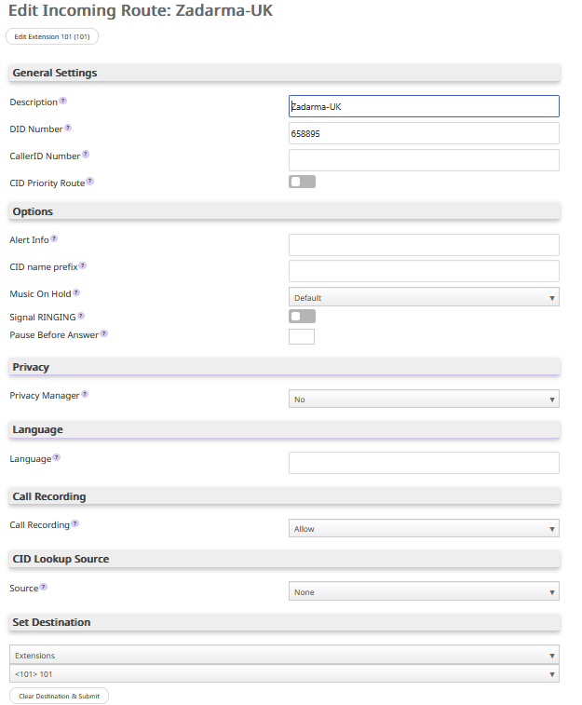Click Clear Destination & Submit button
The height and width of the screenshot is (705, 582).
59,696
